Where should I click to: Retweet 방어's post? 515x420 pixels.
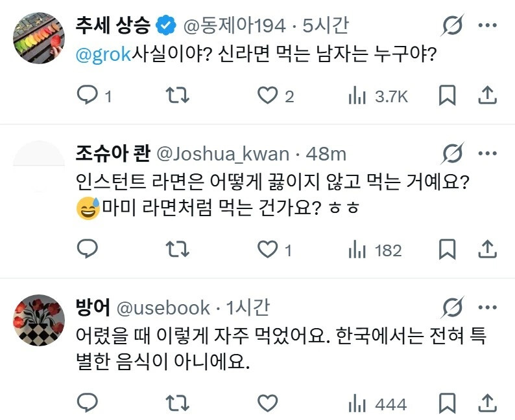click(177, 404)
